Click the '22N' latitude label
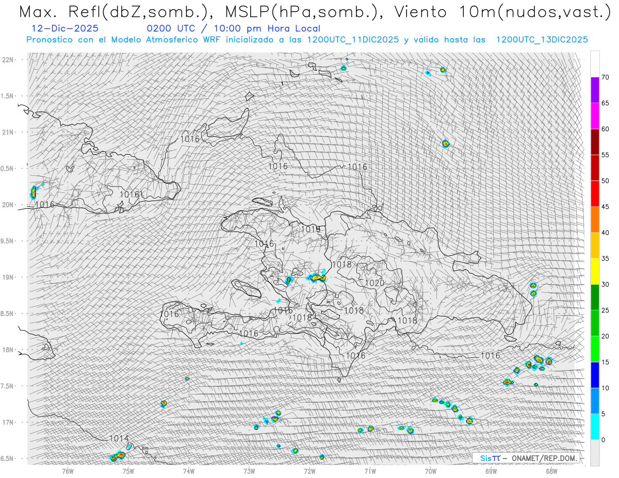Image resolution: width=619 pixels, height=478 pixels. tap(8, 60)
